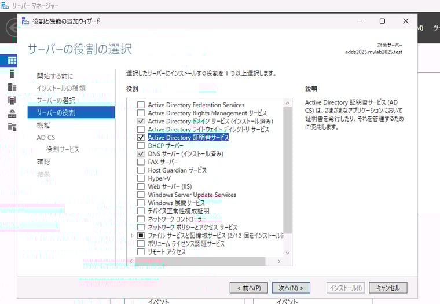Check Web サーバー (IIS) checkbox

pyautogui.click(x=141, y=186)
